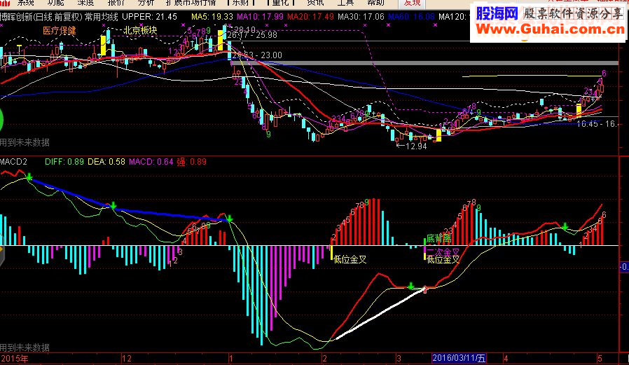
Task: Select the MA5: 19.33 legend
Action: tap(212, 17)
